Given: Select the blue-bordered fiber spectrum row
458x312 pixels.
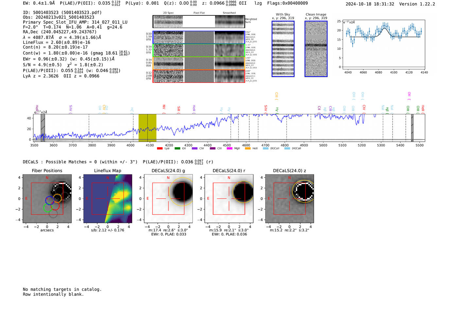Looking at the screenshot, I should [x=199, y=37].
